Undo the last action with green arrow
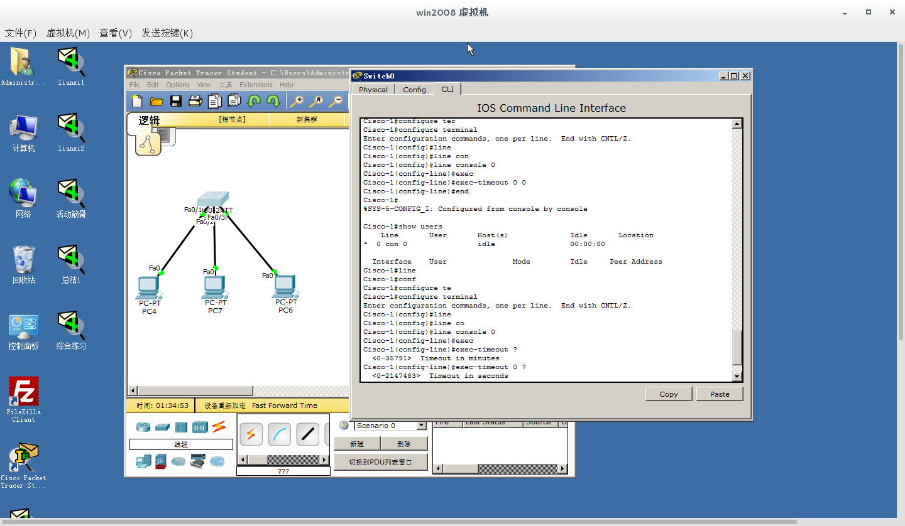The height and width of the screenshot is (526, 905). [254, 101]
